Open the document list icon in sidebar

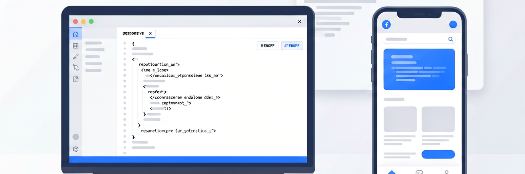(76, 79)
